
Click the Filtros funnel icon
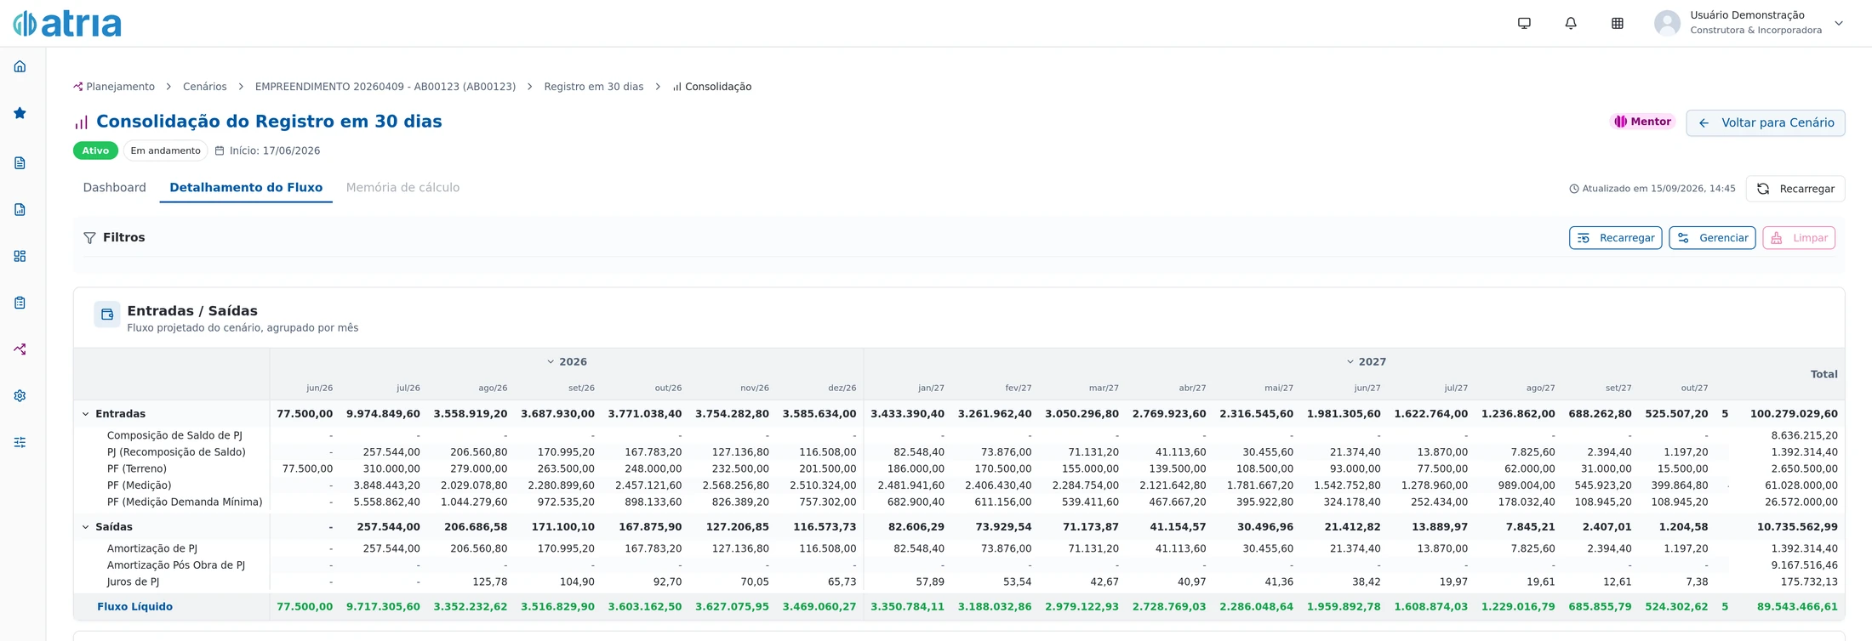pyautogui.click(x=89, y=238)
